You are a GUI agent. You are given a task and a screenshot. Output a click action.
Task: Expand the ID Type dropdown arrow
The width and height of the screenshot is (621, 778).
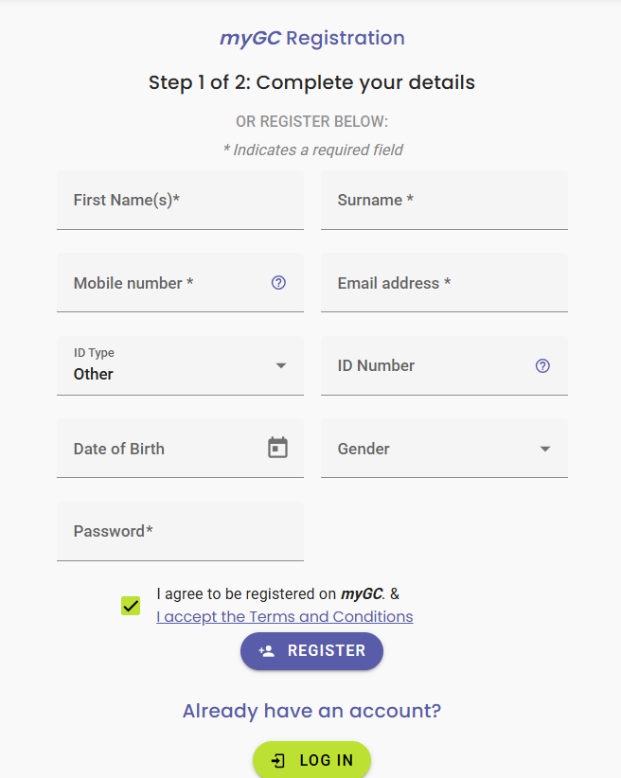(281, 365)
